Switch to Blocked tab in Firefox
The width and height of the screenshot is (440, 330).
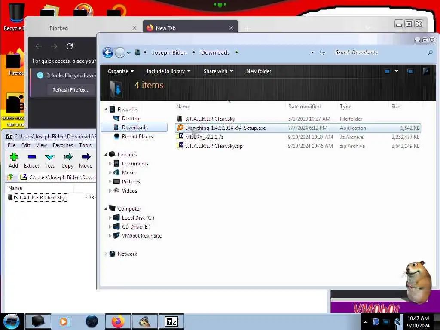(x=58, y=28)
